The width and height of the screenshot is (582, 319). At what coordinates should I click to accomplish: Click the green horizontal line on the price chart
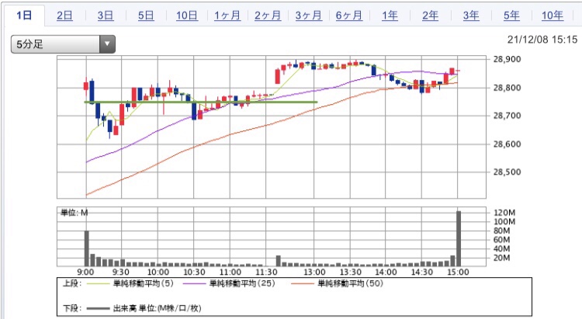pyautogui.click(x=201, y=102)
